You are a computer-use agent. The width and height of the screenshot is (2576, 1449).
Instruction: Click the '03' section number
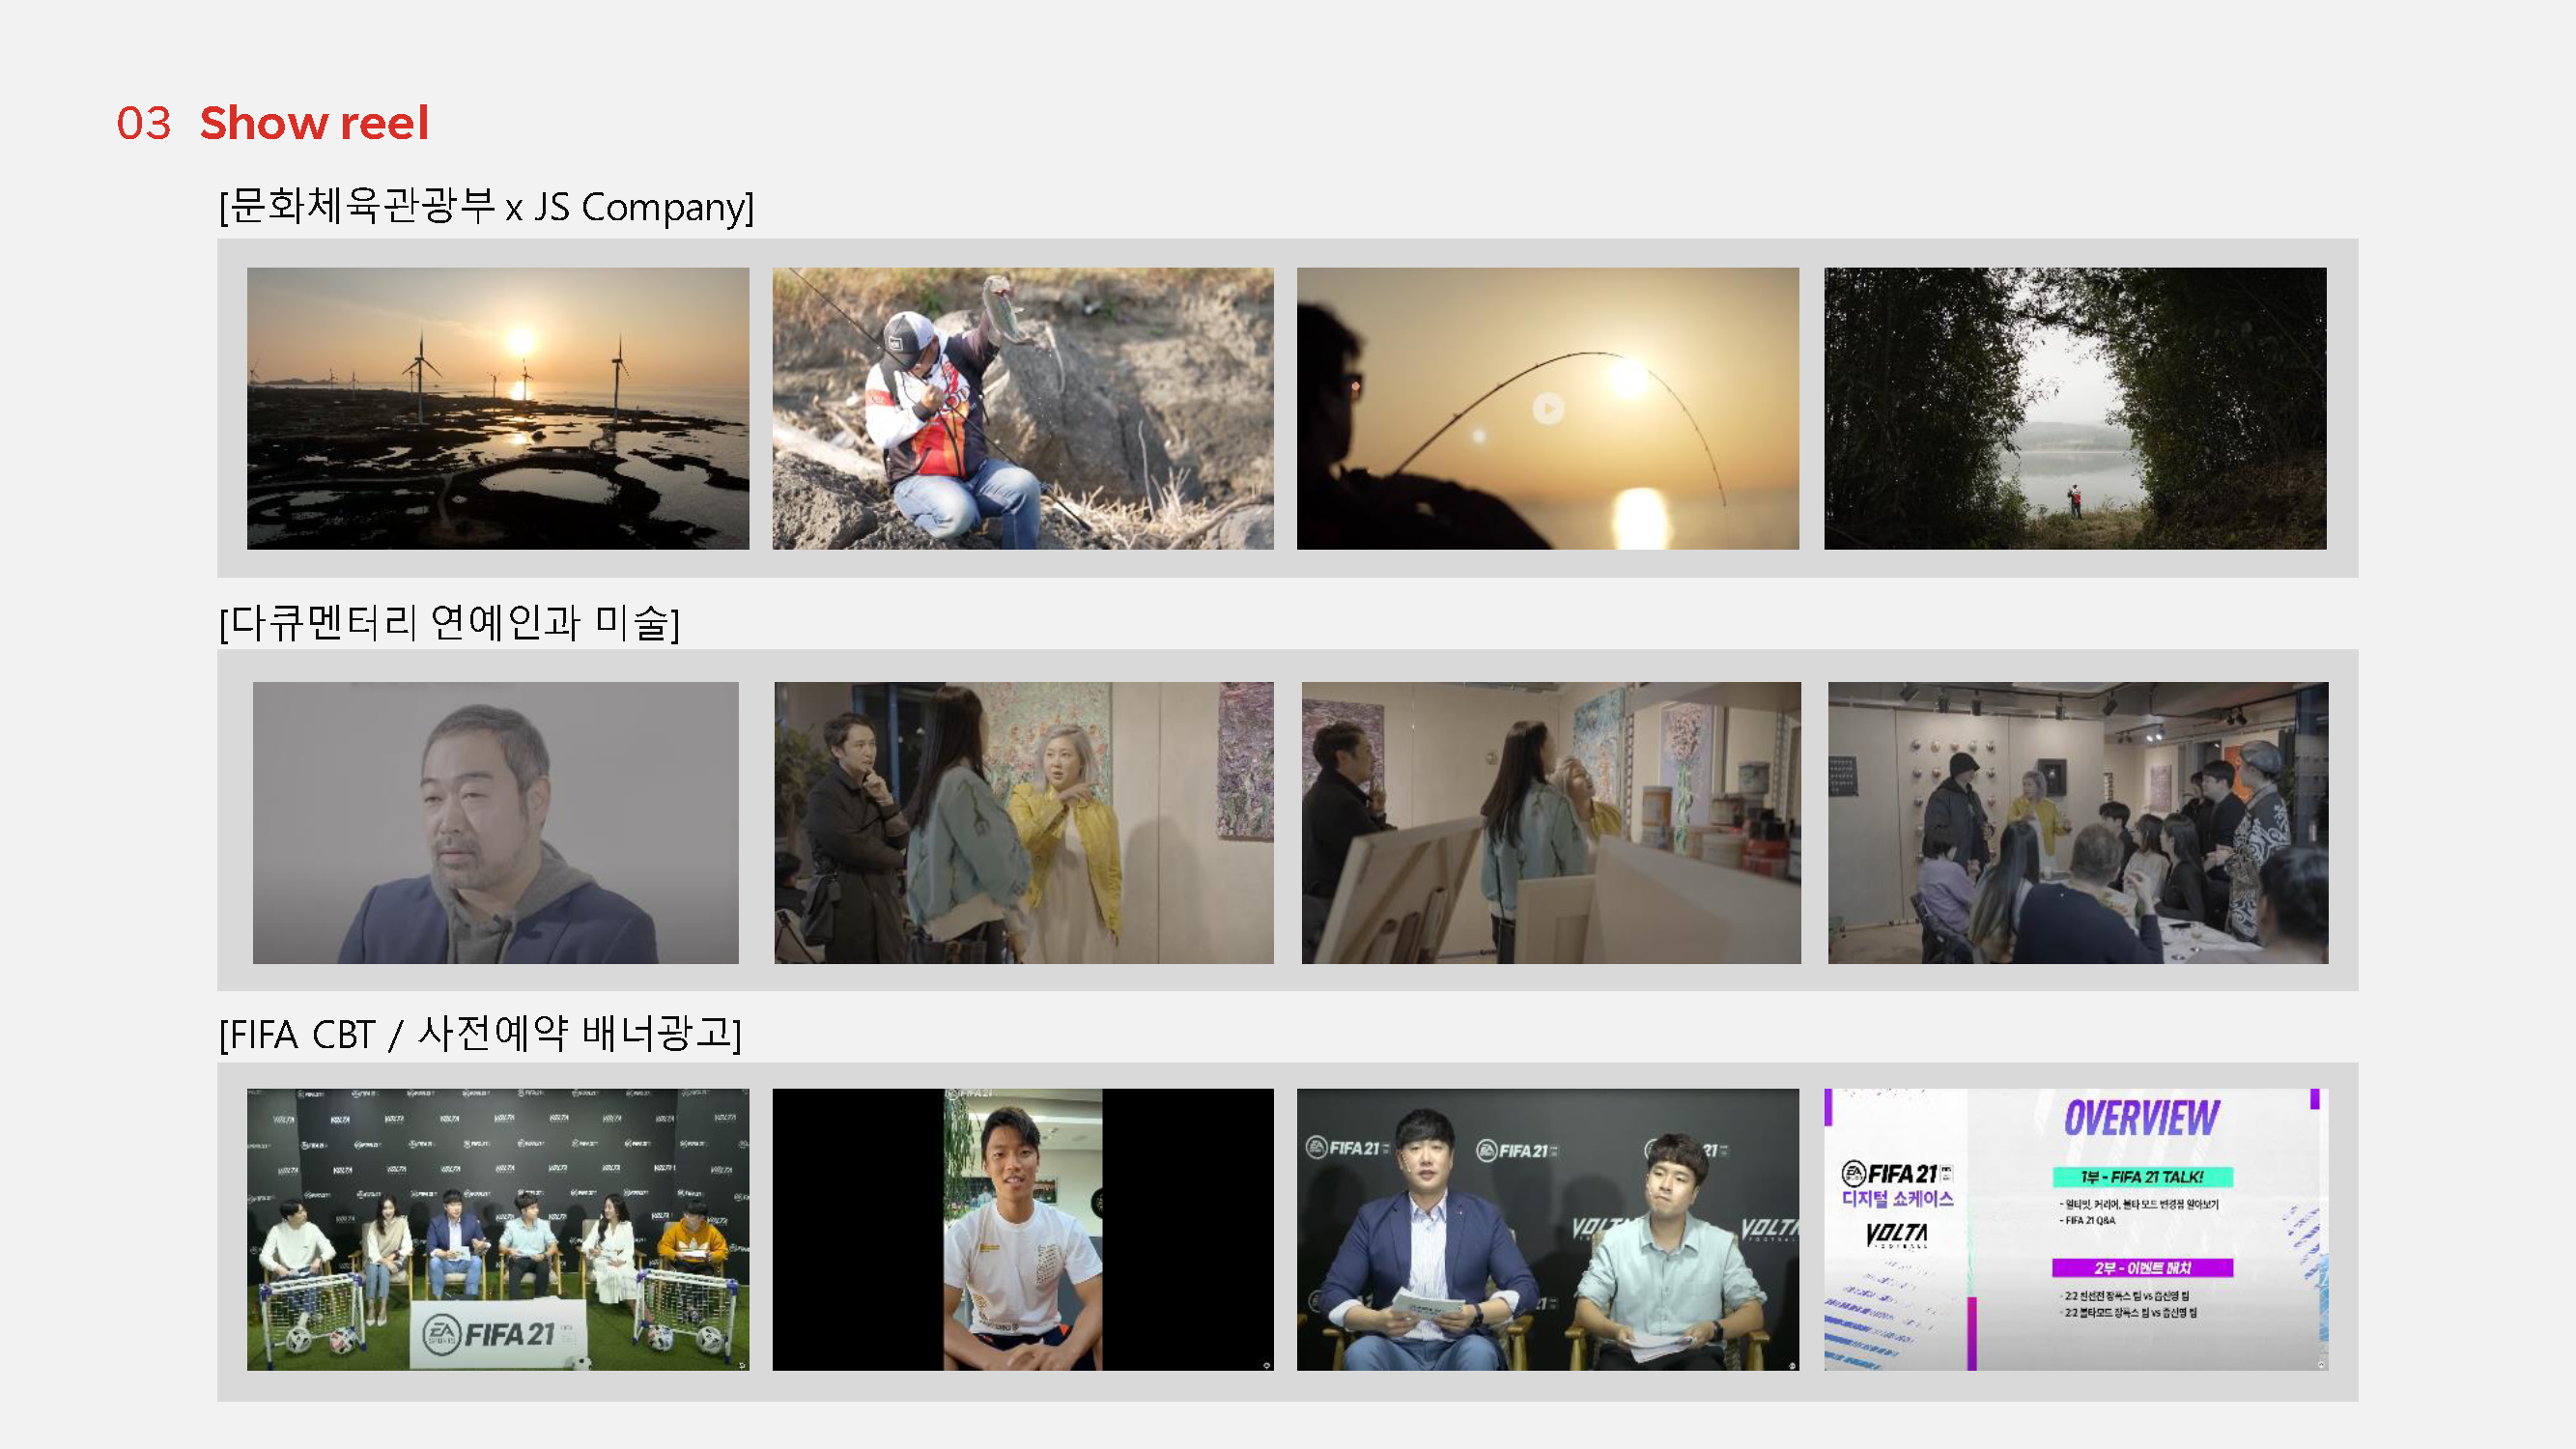click(144, 123)
